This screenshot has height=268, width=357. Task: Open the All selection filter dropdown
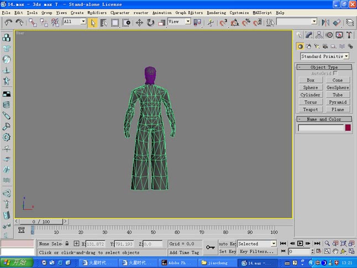[x=74, y=22]
